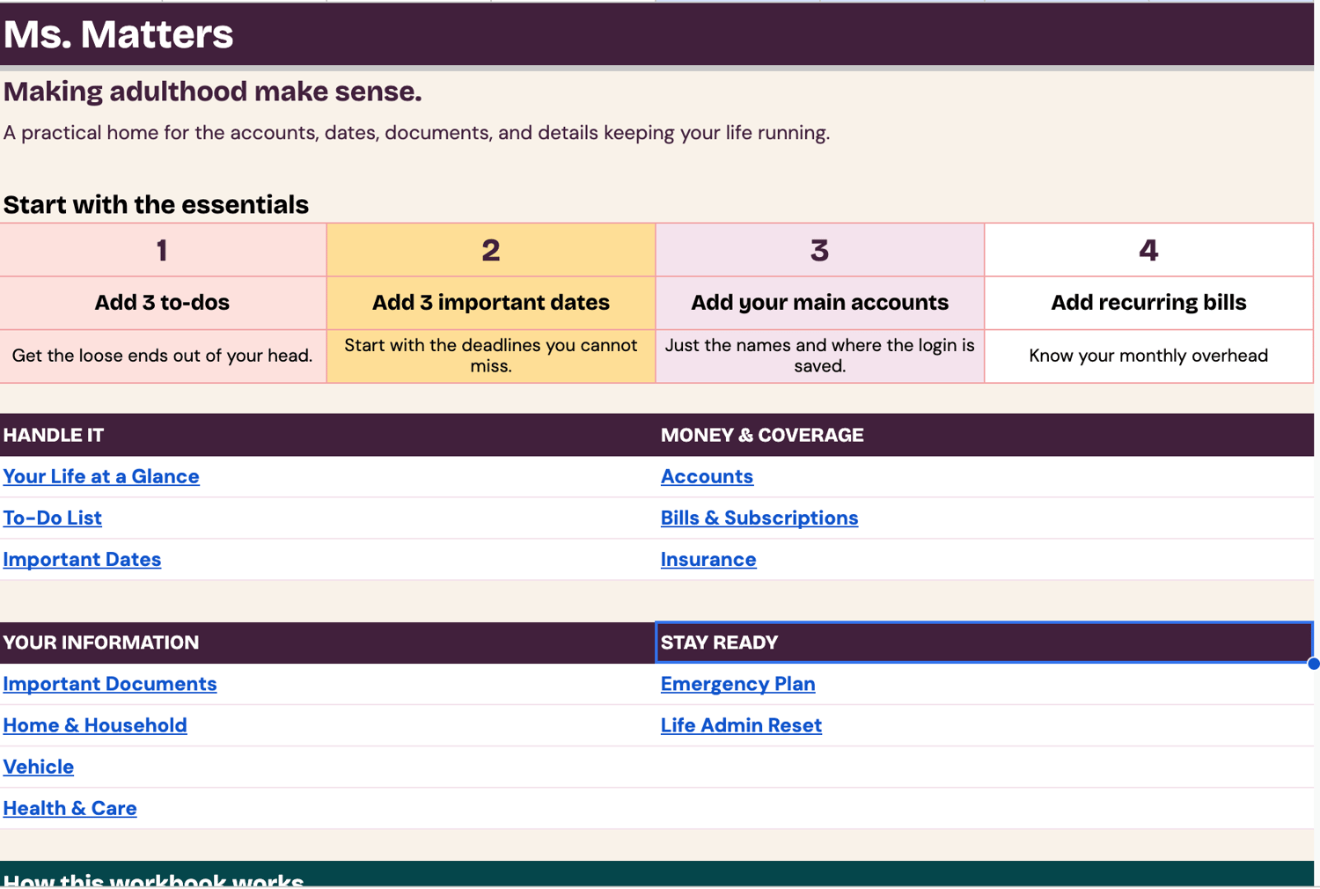The width and height of the screenshot is (1320, 889).
Task: Select 'Get the loose ends out of your head.' cell
Action: pos(163,356)
